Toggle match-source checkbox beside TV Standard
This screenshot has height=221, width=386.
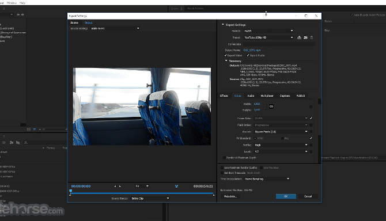[x=311, y=138]
